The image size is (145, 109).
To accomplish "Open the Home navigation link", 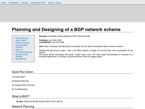I will coord(3,3).
